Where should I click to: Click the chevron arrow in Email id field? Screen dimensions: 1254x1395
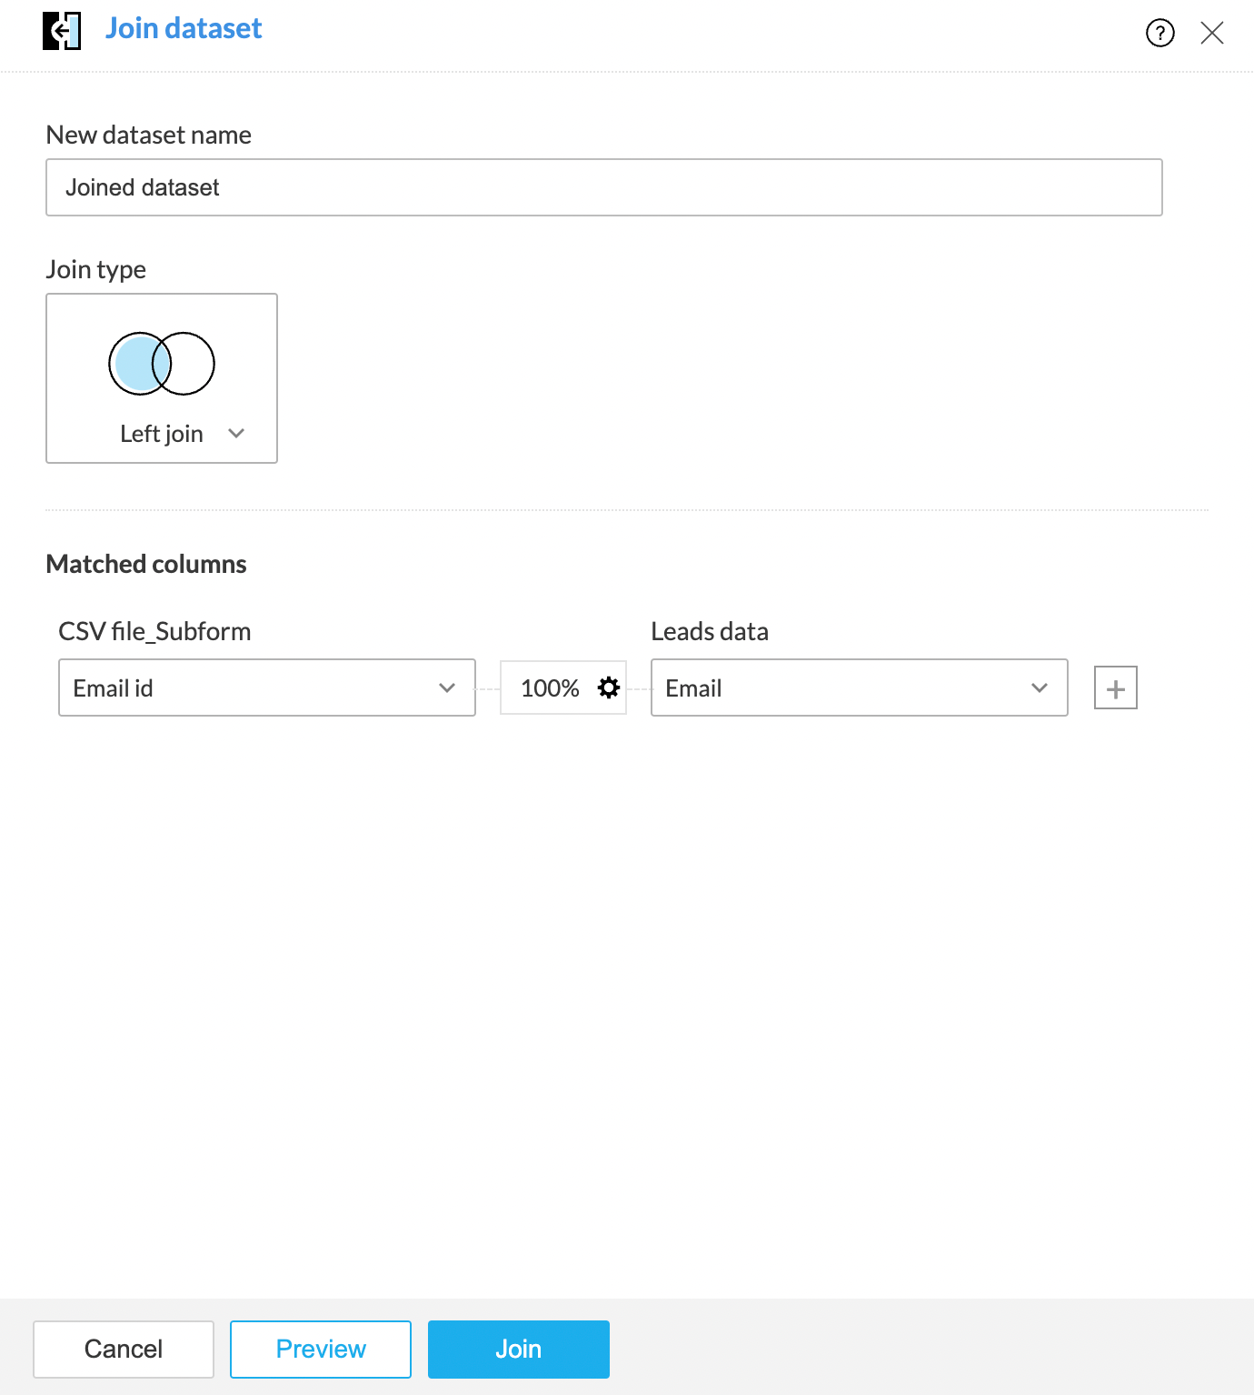447,687
